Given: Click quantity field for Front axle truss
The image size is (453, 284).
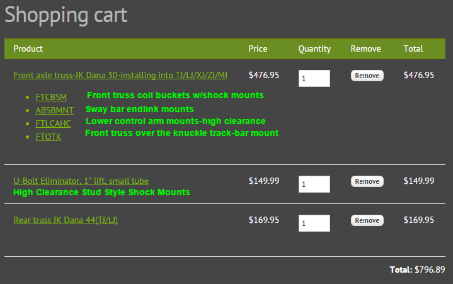Looking at the screenshot, I should 314,79.
